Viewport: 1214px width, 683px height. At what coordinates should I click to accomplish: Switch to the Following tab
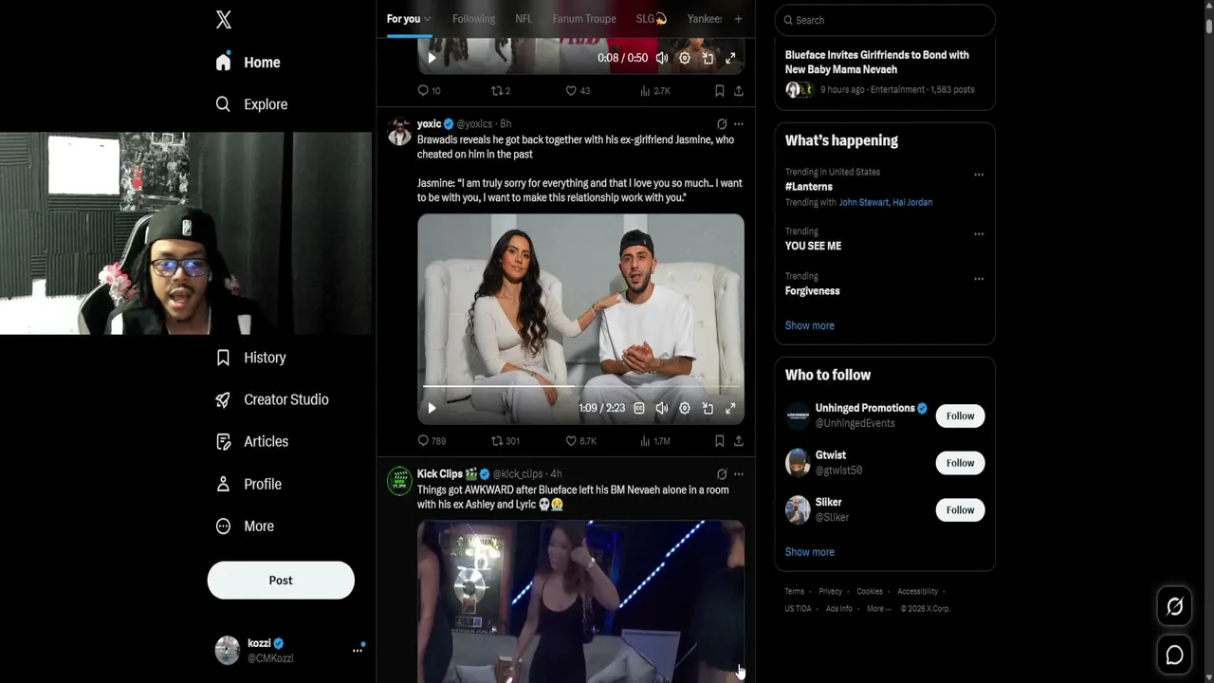473,19
